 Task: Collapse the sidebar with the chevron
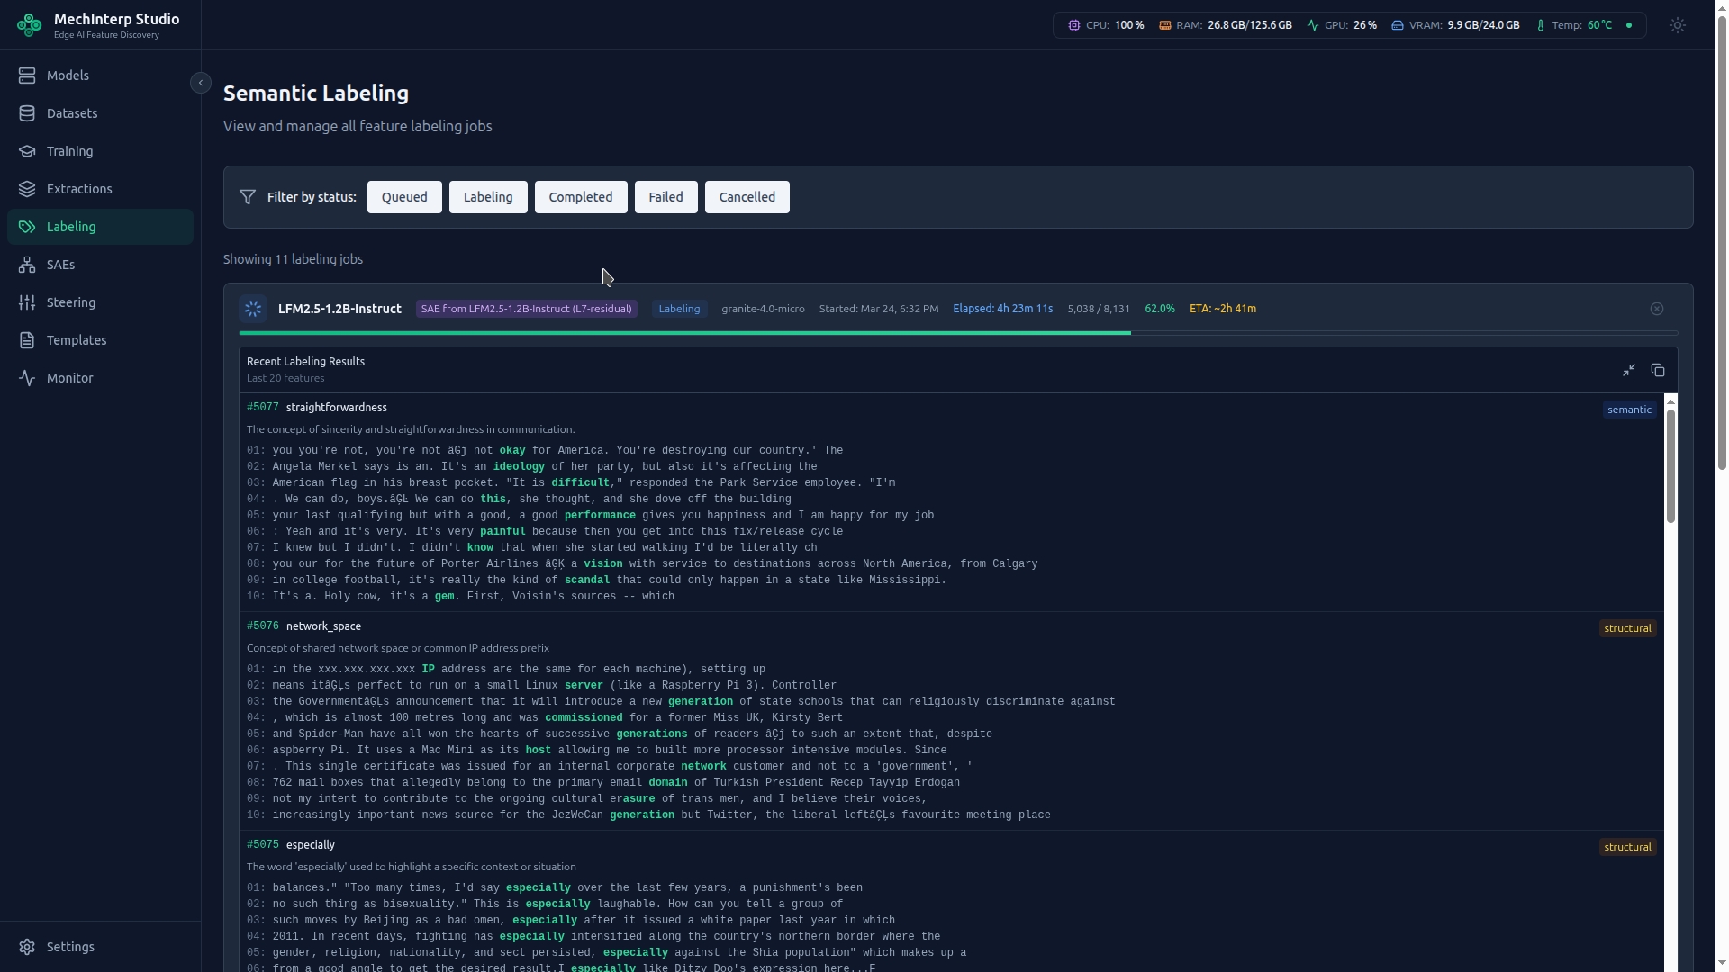pyautogui.click(x=201, y=83)
